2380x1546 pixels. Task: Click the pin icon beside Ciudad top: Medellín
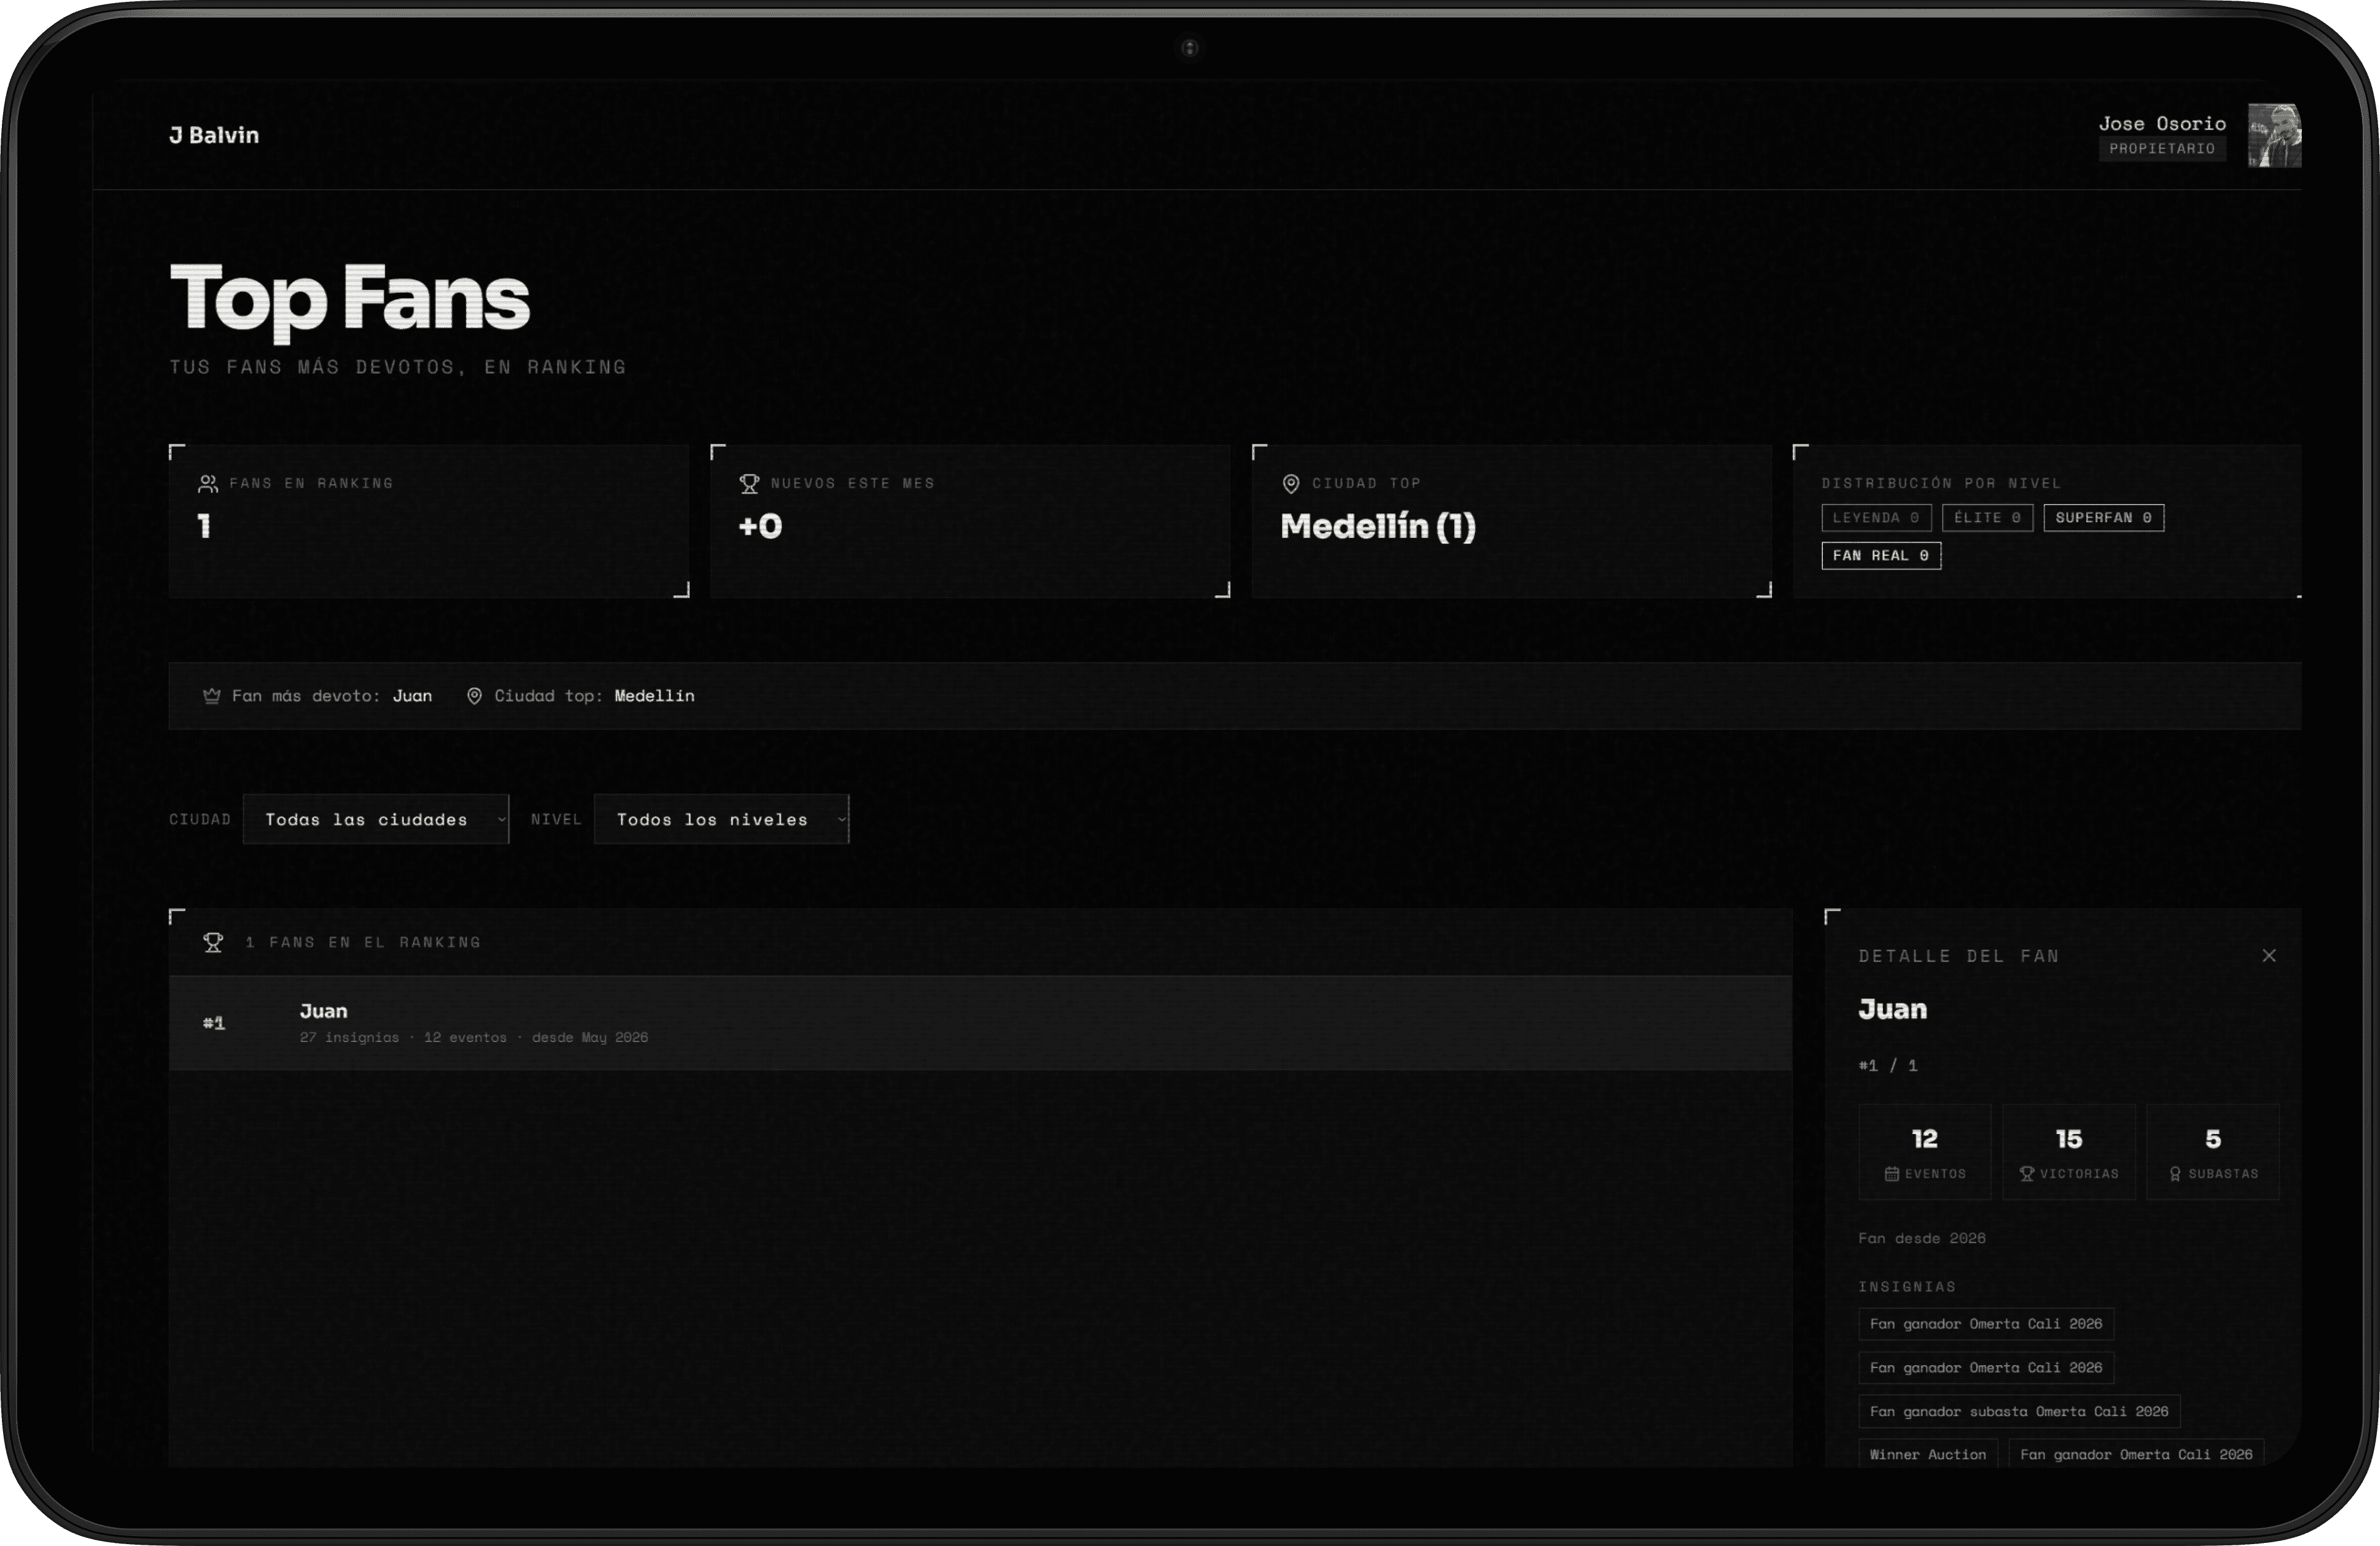click(474, 696)
